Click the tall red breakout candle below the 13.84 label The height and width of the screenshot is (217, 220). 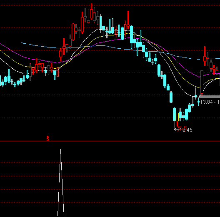tap(202, 82)
